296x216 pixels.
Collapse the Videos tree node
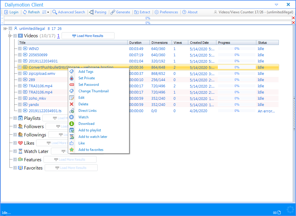10,36
